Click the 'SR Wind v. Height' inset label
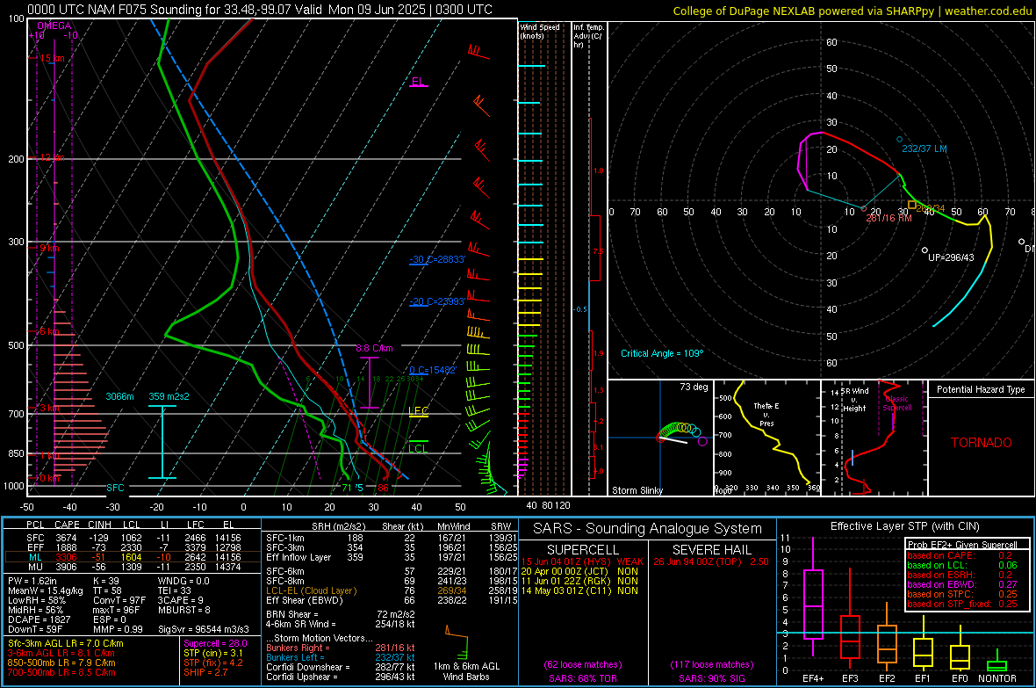This screenshot has width=1036, height=688. (854, 400)
